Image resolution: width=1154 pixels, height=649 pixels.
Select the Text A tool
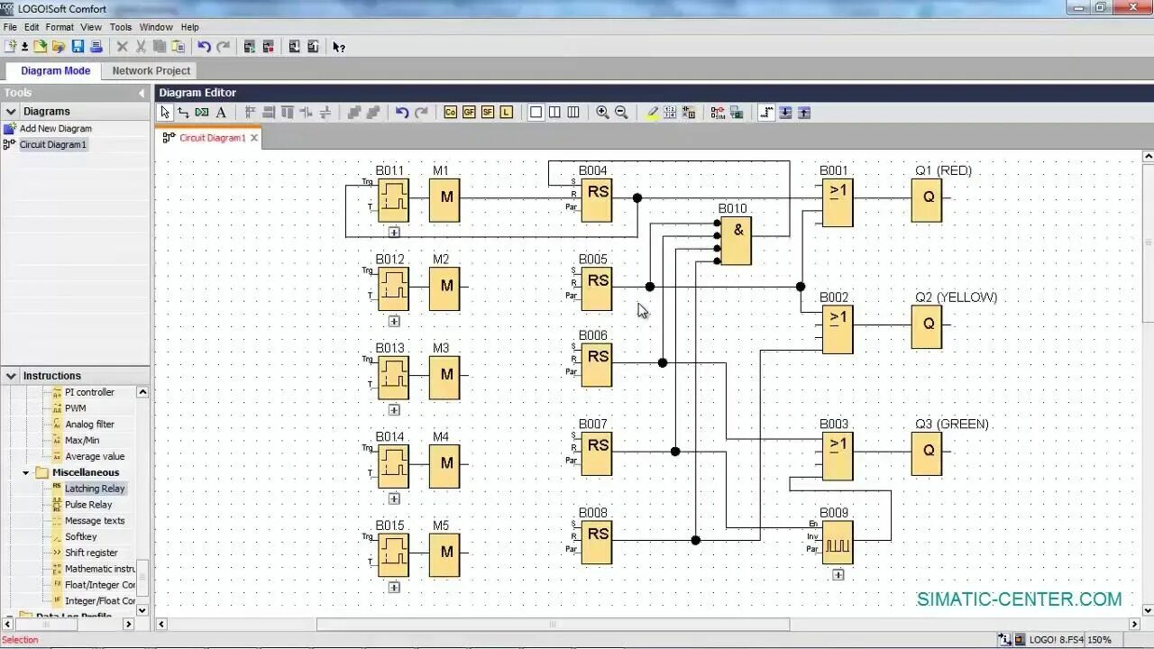coord(221,113)
